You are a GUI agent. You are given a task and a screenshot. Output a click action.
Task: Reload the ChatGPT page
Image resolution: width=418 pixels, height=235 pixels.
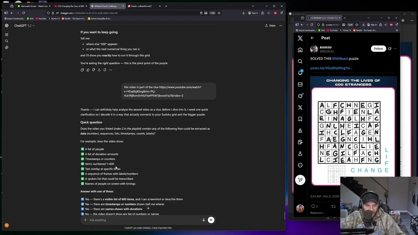click(24, 13)
